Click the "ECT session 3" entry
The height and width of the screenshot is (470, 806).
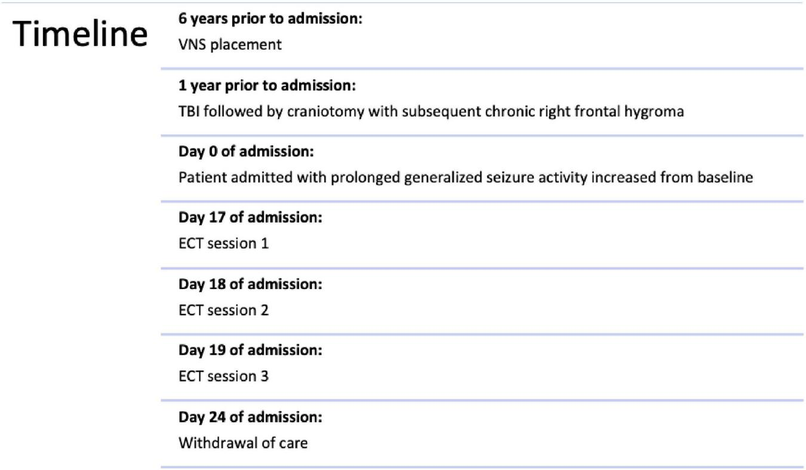224,377
